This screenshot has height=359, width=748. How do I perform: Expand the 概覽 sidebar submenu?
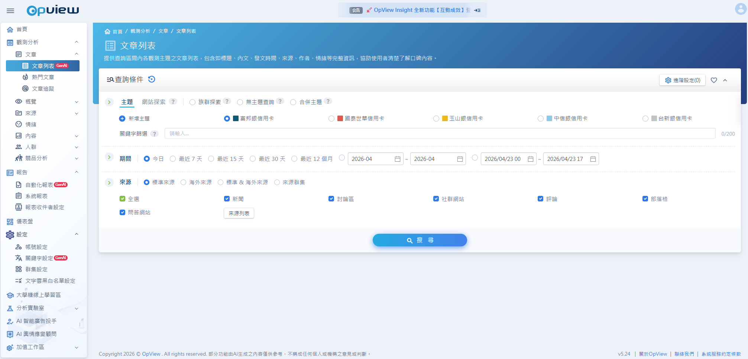pos(77,102)
